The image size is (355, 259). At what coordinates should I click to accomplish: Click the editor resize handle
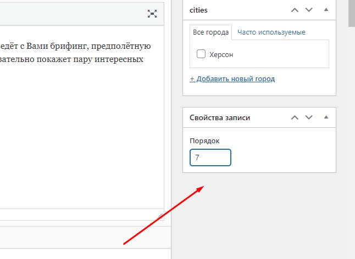pos(160,217)
